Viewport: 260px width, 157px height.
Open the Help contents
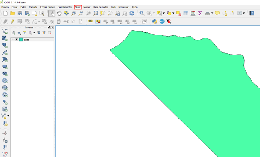point(252,13)
